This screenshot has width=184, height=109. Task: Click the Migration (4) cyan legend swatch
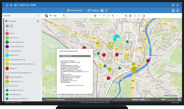click(7, 55)
